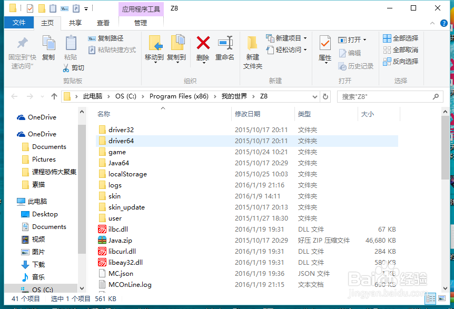This screenshot has height=309, width=454.
Task: Click Application Tools contextual tab header
Action: click(141, 9)
